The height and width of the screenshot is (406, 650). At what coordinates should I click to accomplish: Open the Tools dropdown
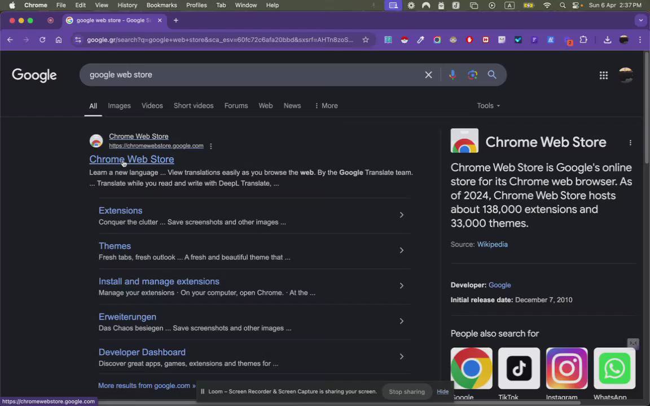[x=488, y=105]
